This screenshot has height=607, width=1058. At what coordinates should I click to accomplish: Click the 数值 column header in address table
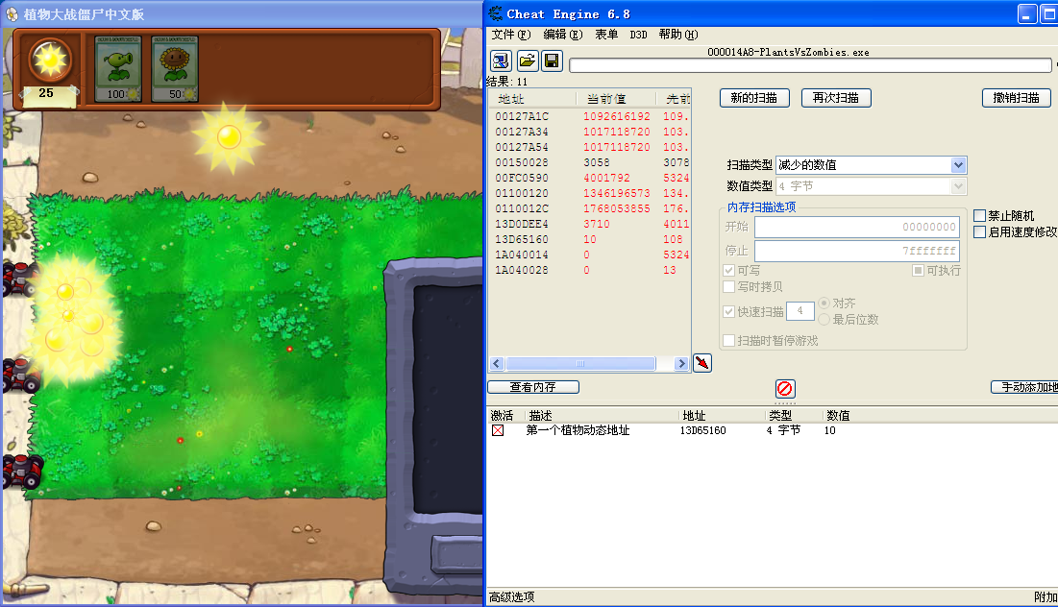click(x=838, y=416)
